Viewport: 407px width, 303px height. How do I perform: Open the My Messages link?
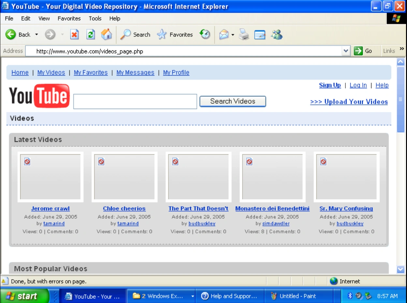135,73
